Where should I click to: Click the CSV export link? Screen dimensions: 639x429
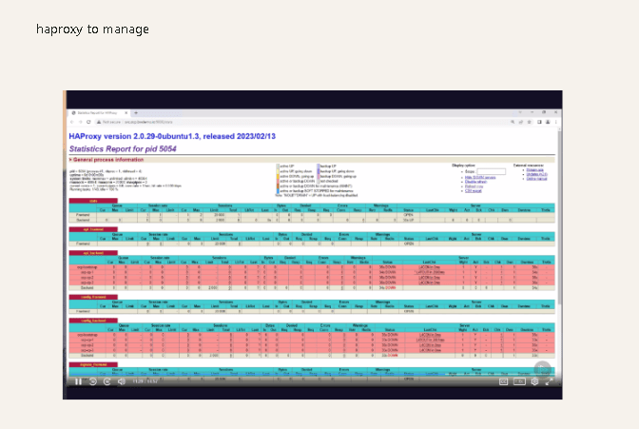pos(474,191)
